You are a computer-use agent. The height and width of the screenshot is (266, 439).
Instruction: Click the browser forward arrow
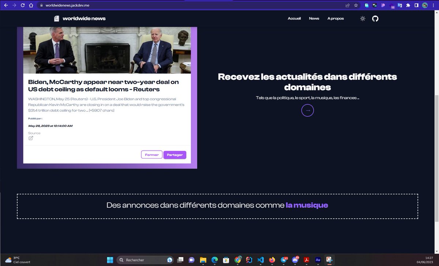[x=14, y=5]
